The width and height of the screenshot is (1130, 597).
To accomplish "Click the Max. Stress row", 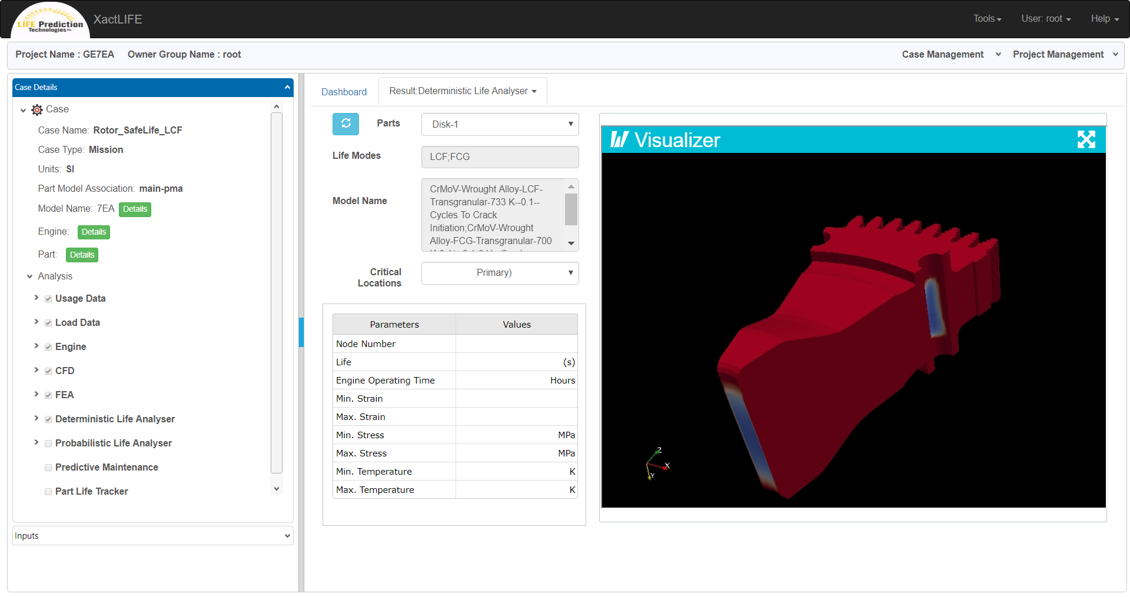I will point(455,453).
